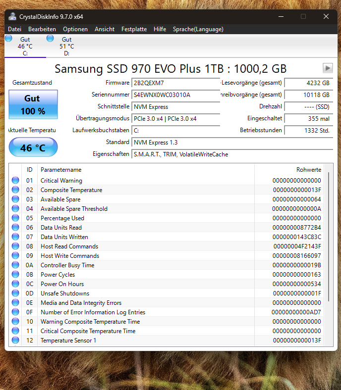Click the Eigenschaften field with TRIM

232,154
